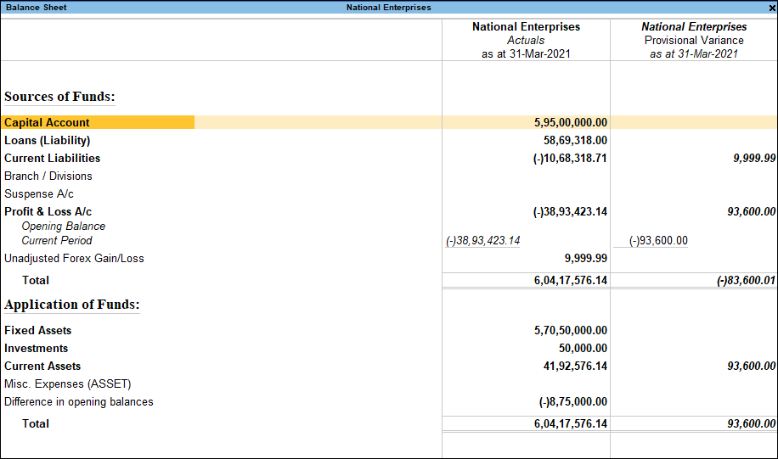Viewport: 778px width, 459px height.
Task: Click Sources variance total (-)83,600.01
Action: coord(746,280)
